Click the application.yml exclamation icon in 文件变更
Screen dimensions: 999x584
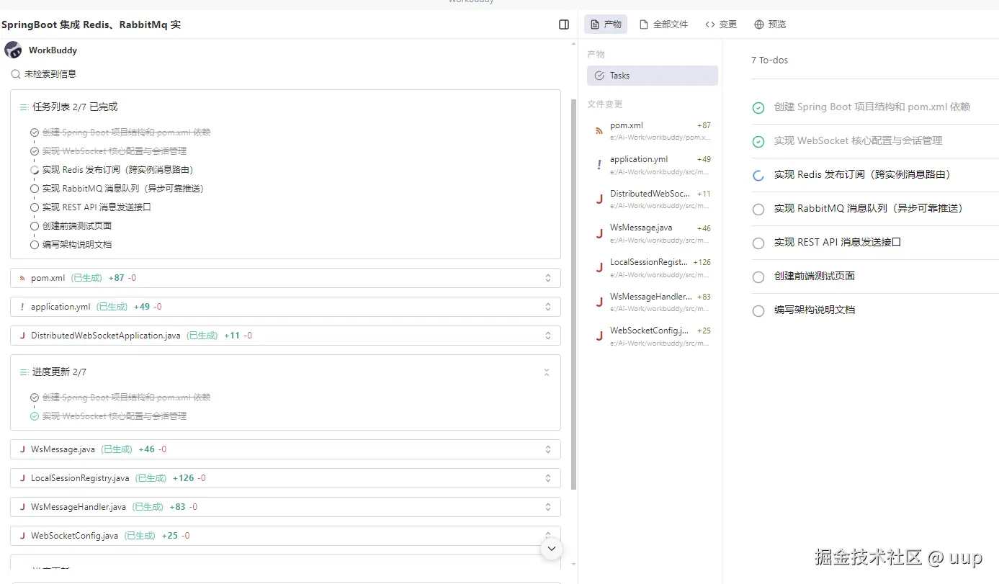[599, 165]
